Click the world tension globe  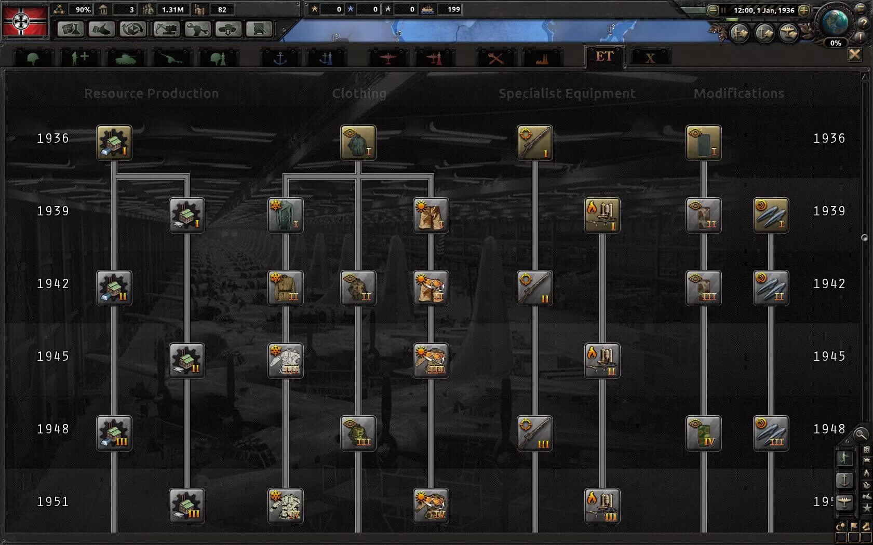pyautogui.click(x=835, y=22)
